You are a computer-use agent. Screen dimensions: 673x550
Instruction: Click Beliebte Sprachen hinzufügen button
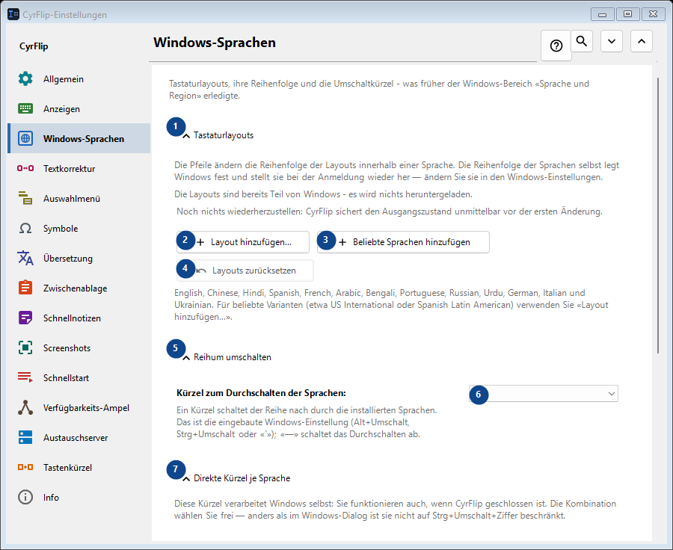403,242
